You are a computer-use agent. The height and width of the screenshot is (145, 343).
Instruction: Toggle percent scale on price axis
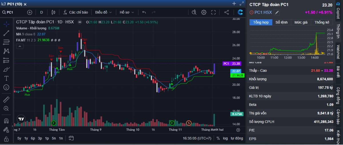pyautogui.click(x=218, y=138)
